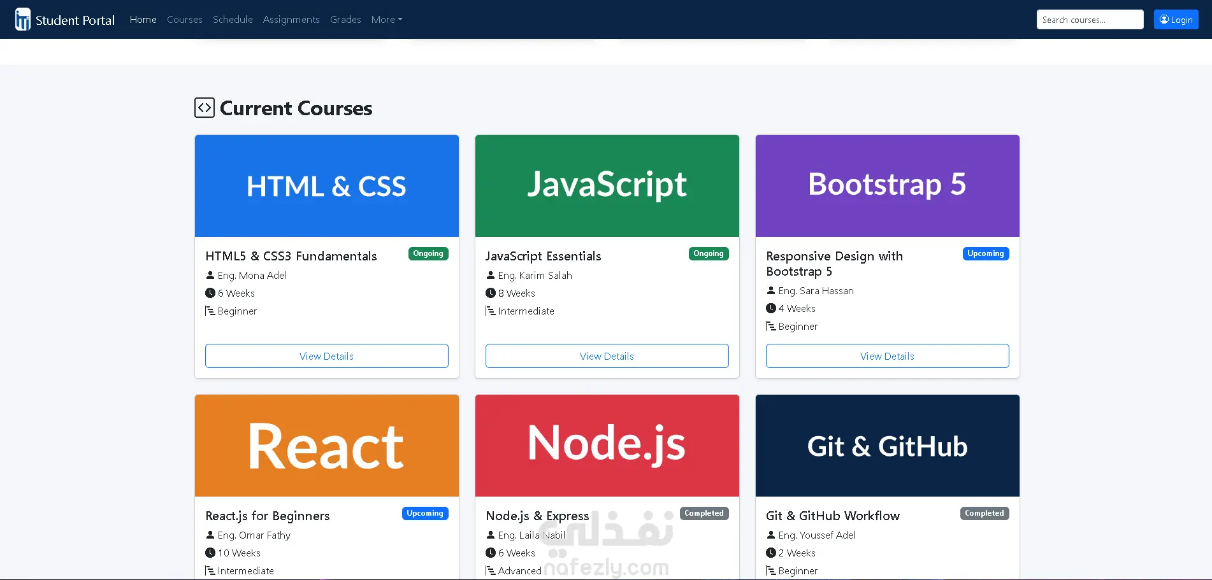Go to the Home nav item
The height and width of the screenshot is (580, 1212).
coord(143,20)
